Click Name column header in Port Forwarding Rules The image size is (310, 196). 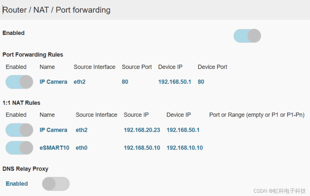(x=47, y=67)
